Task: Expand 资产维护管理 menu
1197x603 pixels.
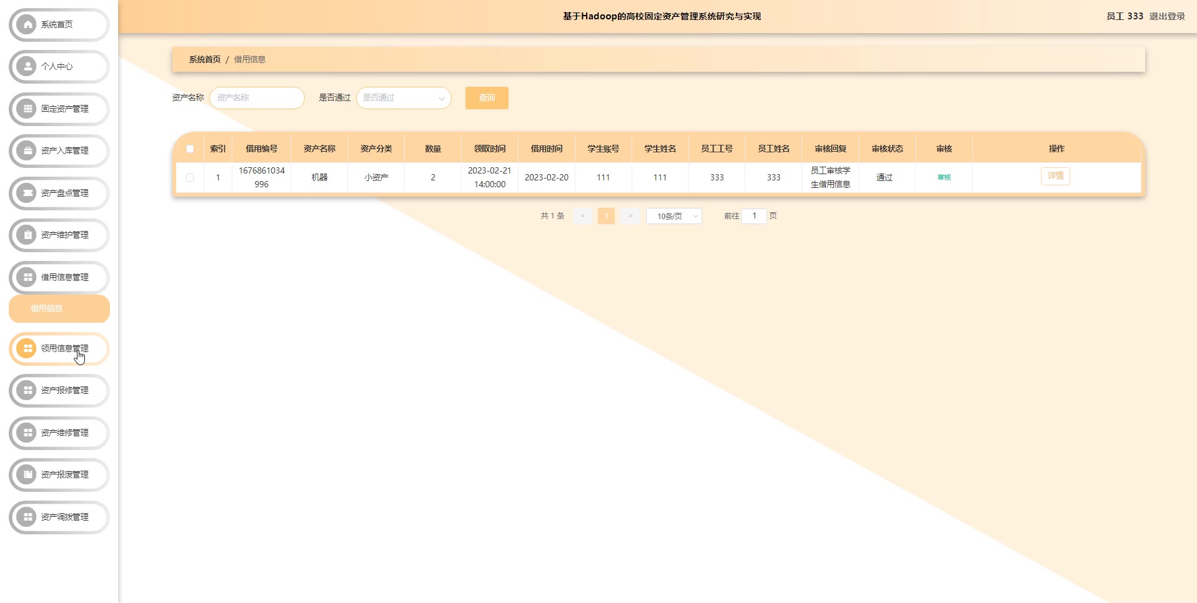Action: [x=59, y=235]
